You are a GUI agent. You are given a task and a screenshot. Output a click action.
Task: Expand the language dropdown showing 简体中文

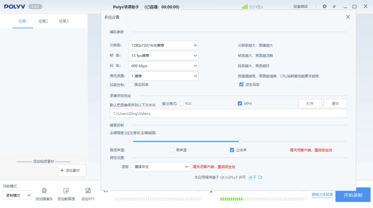click(161, 167)
